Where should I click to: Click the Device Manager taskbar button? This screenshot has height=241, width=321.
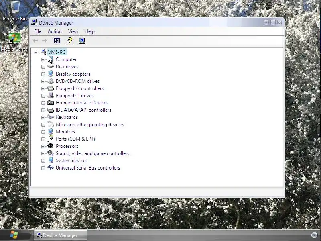click(x=60, y=235)
